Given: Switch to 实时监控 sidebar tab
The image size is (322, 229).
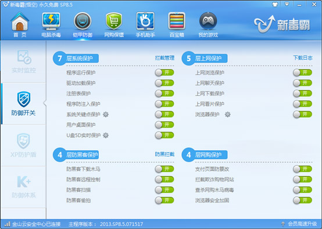Looking at the screenshot, I should click(x=24, y=62).
